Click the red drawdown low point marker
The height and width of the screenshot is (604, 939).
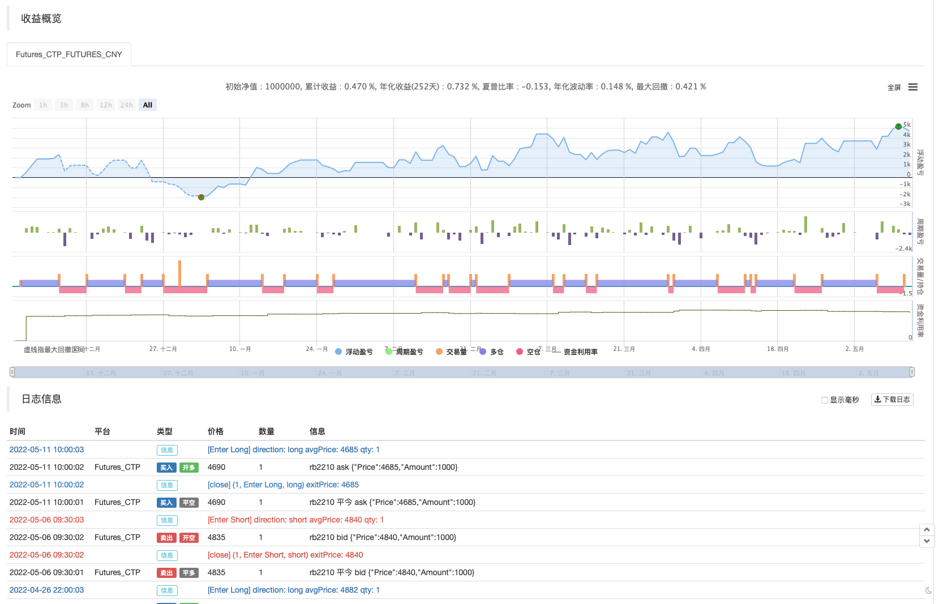coord(201,197)
